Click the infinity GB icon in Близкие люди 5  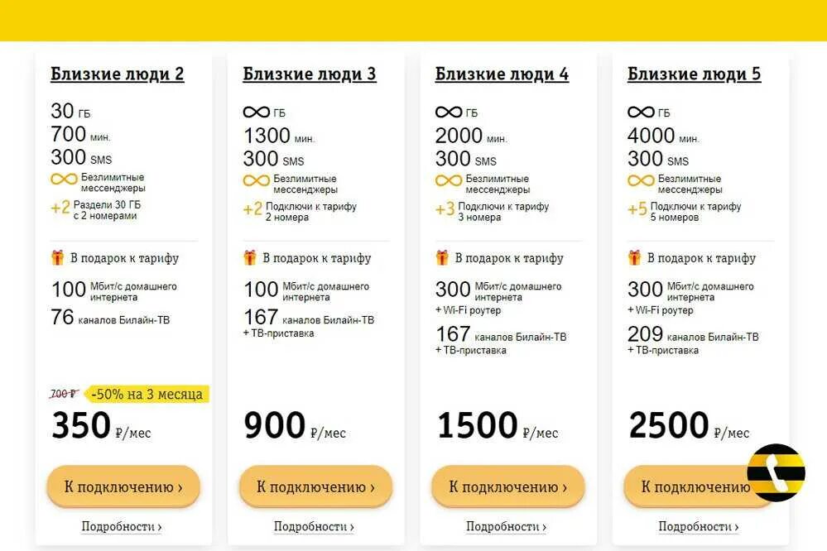(641, 113)
